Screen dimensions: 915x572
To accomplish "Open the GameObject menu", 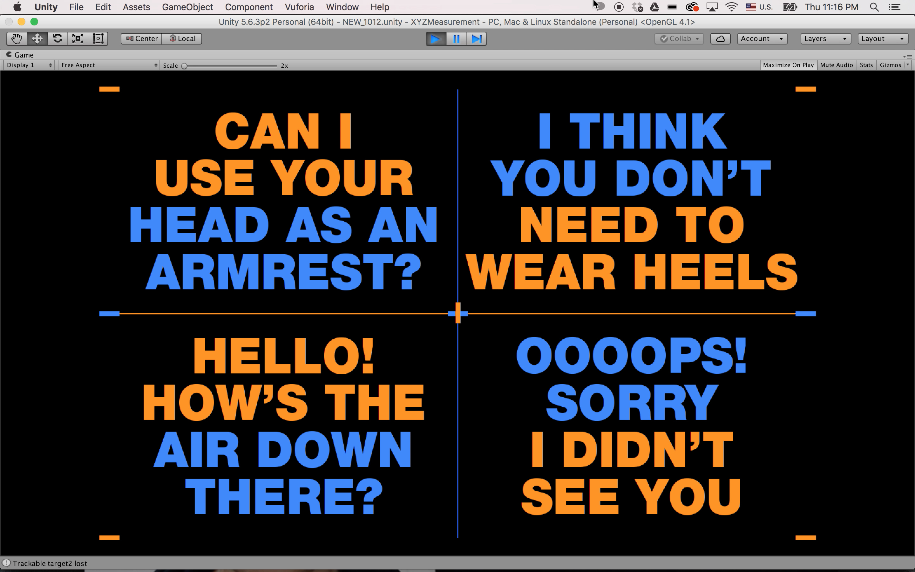I will pyautogui.click(x=187, y=7).
